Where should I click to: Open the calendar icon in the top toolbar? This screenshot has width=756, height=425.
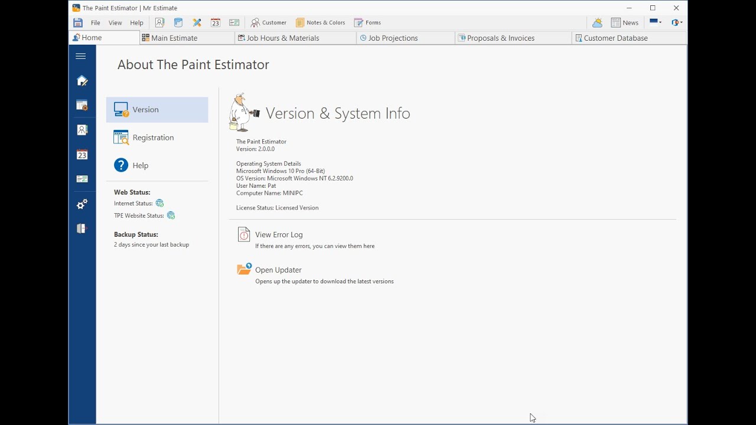coord(216,22)
